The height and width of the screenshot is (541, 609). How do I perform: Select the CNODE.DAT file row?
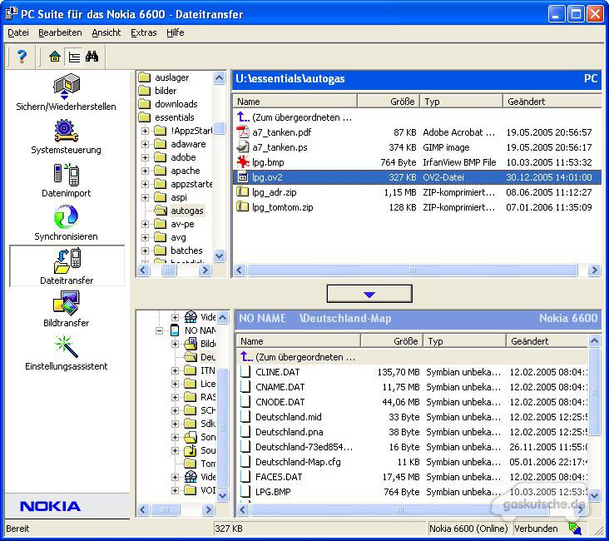pyautogui.click(x=412, y=402)
